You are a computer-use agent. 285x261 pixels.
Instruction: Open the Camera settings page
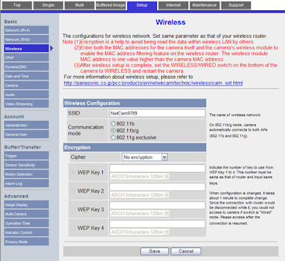(26, 86)
